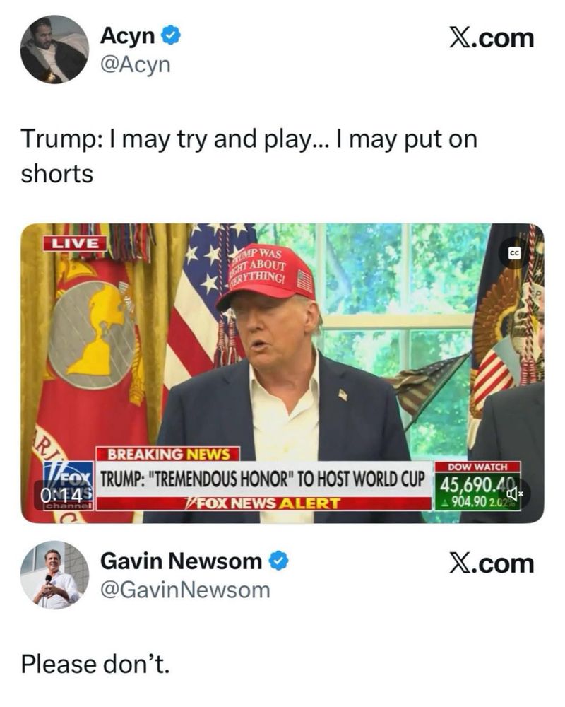This screenshot has width=565, height=707.
Task: Click the Breaking News banner
Action: [x=168, y=454]
